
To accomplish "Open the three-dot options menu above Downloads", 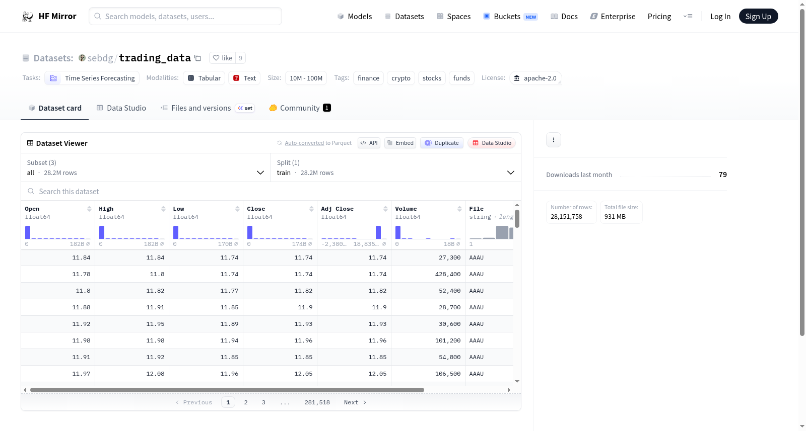I will pyautogui.click(x=554, y=140).
